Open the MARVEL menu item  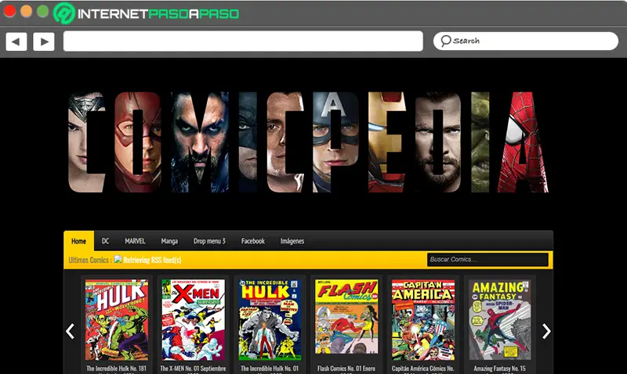point(135,241)
